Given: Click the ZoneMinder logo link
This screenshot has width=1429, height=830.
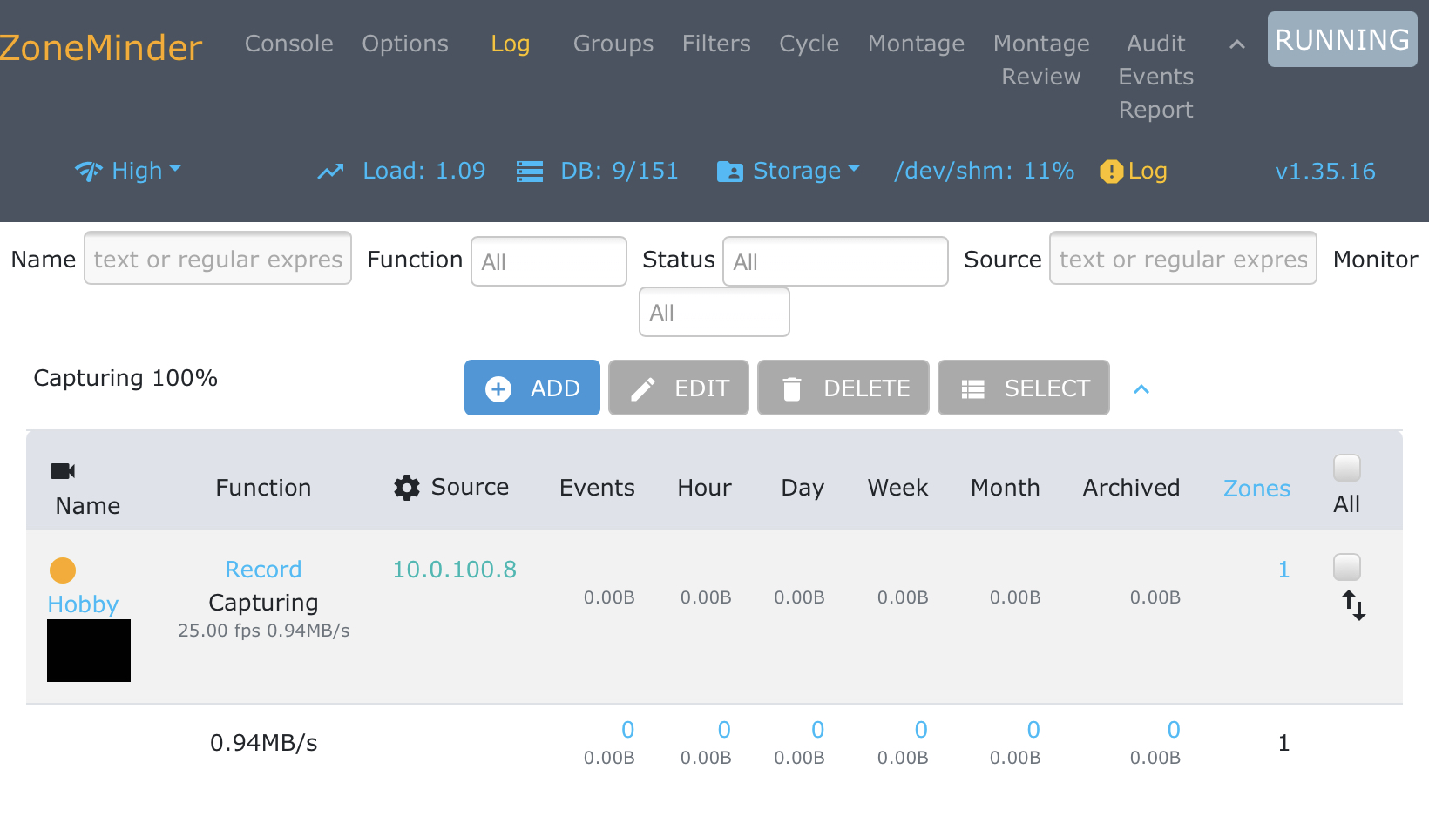Looking at the screenshot, I should coord(101,48).
